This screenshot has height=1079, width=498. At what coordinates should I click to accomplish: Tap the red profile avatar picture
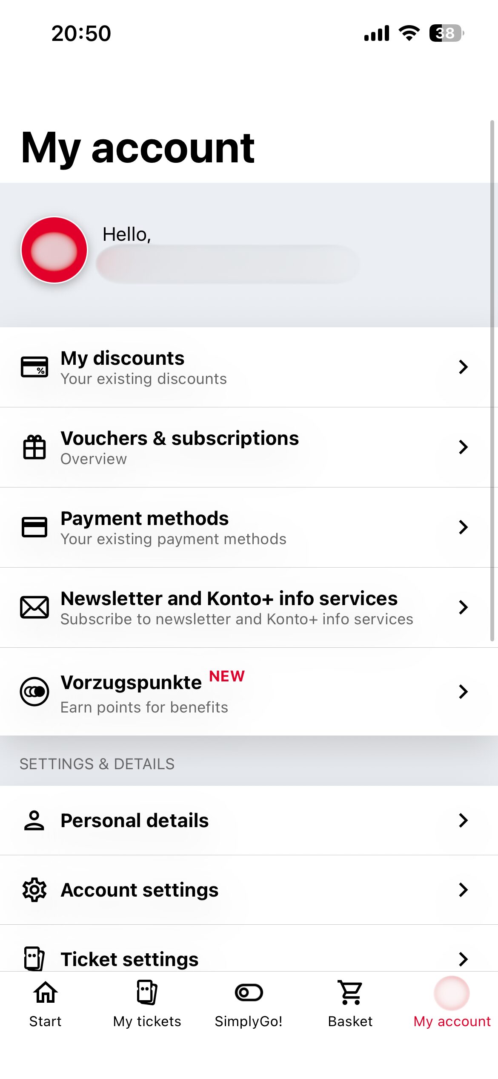point(54,250)
